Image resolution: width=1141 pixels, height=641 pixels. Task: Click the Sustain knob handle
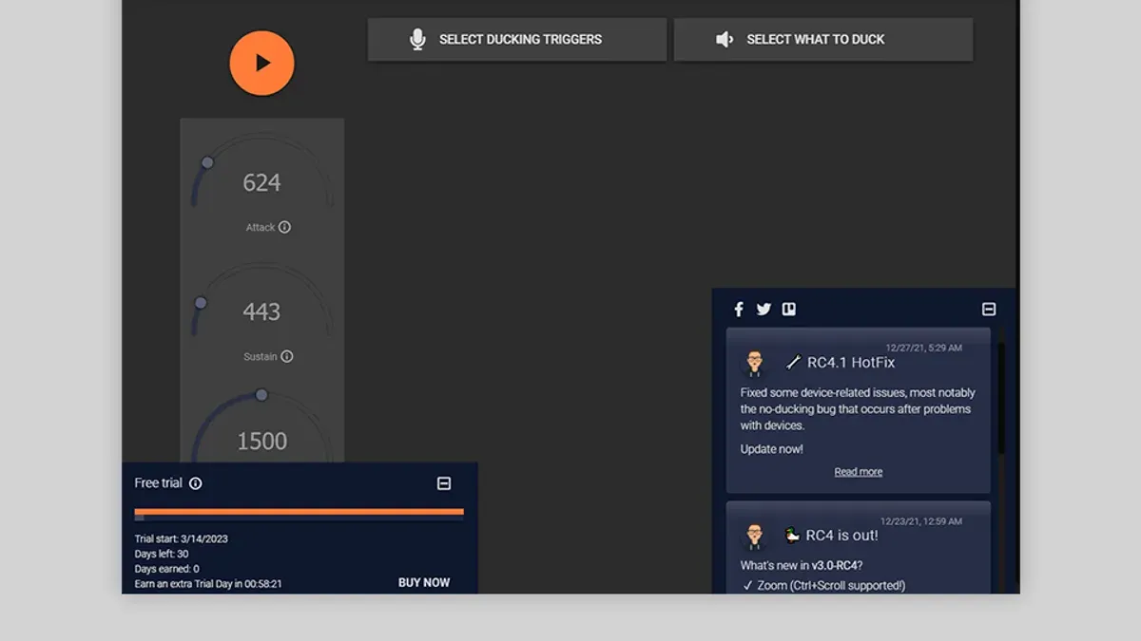click(201, 303)
